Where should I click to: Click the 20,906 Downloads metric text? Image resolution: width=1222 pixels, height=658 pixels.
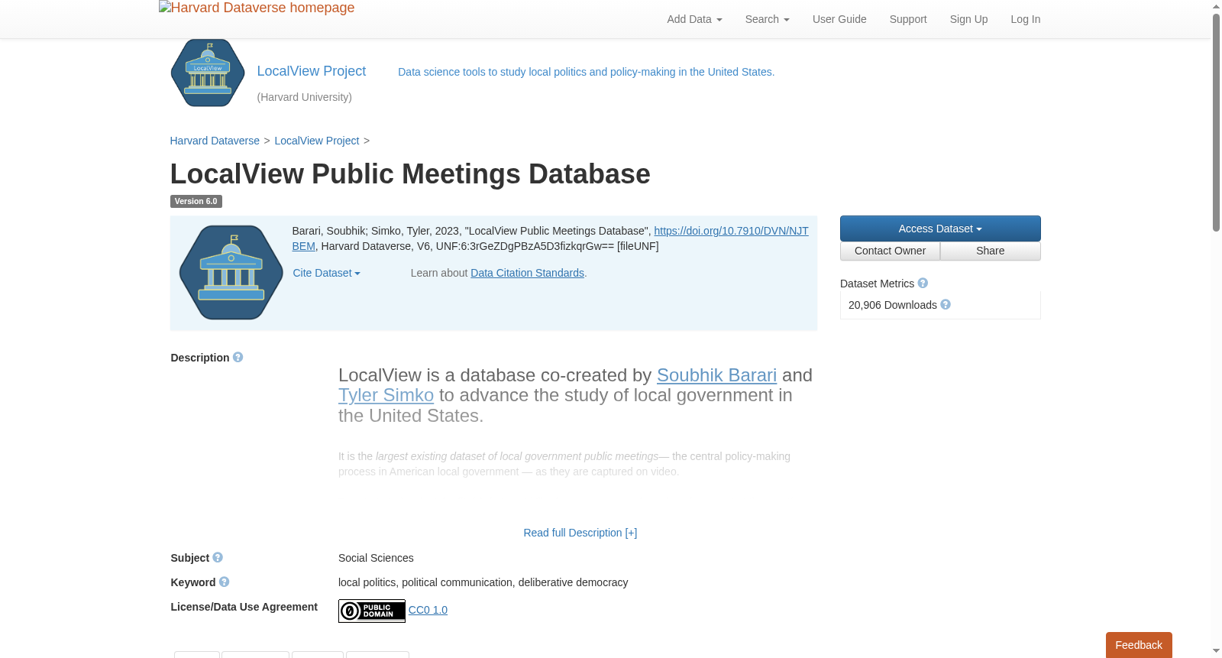[x=892, y=305]
